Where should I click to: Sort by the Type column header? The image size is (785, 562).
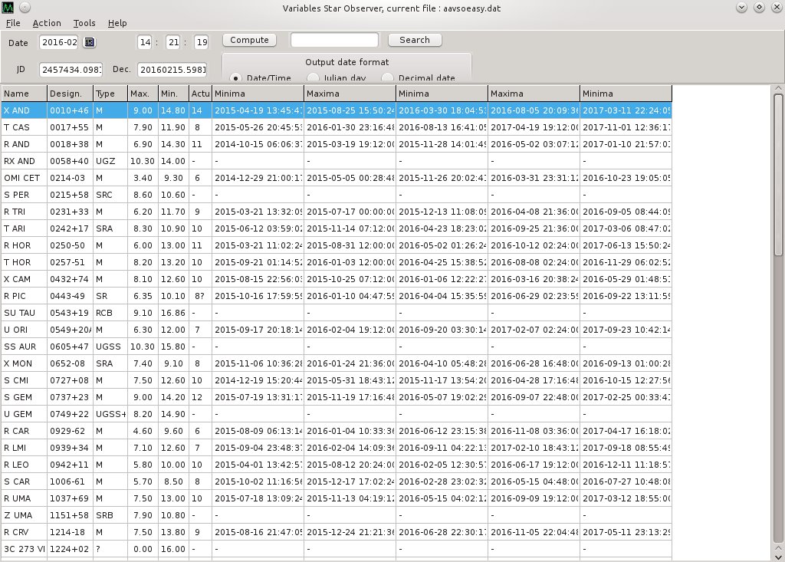(110, 94)
